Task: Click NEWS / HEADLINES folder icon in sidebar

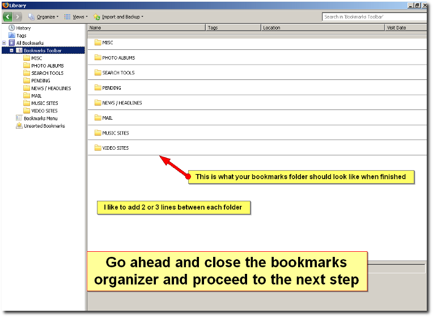Action: pos(27,88)
